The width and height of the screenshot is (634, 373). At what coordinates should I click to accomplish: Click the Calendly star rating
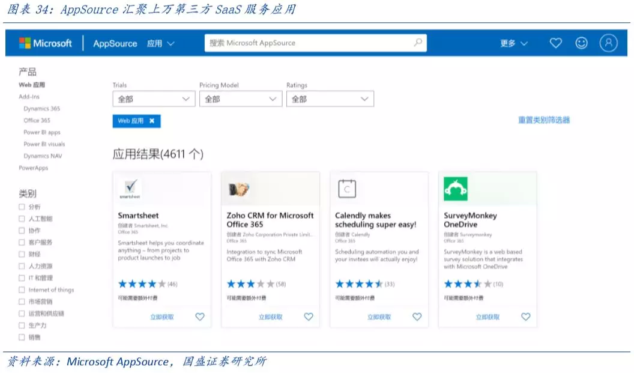tap(359, 284)
